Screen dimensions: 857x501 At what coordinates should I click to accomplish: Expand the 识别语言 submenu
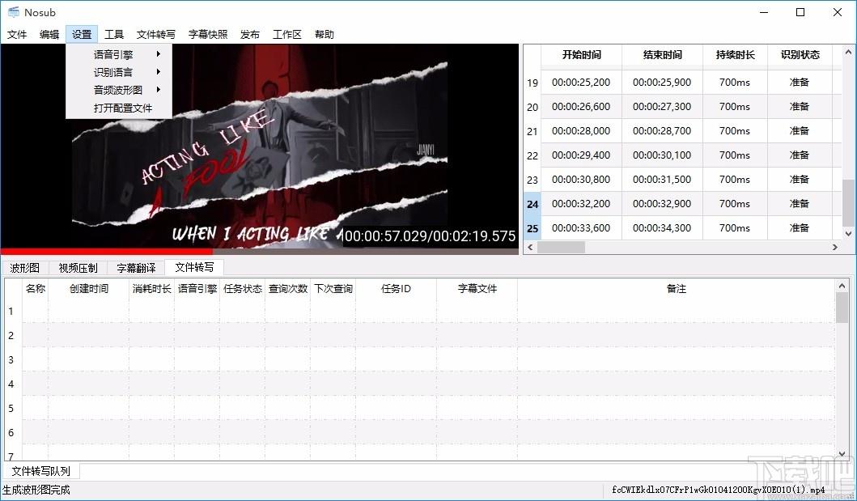pyautogui.click(x=119, y=72)
